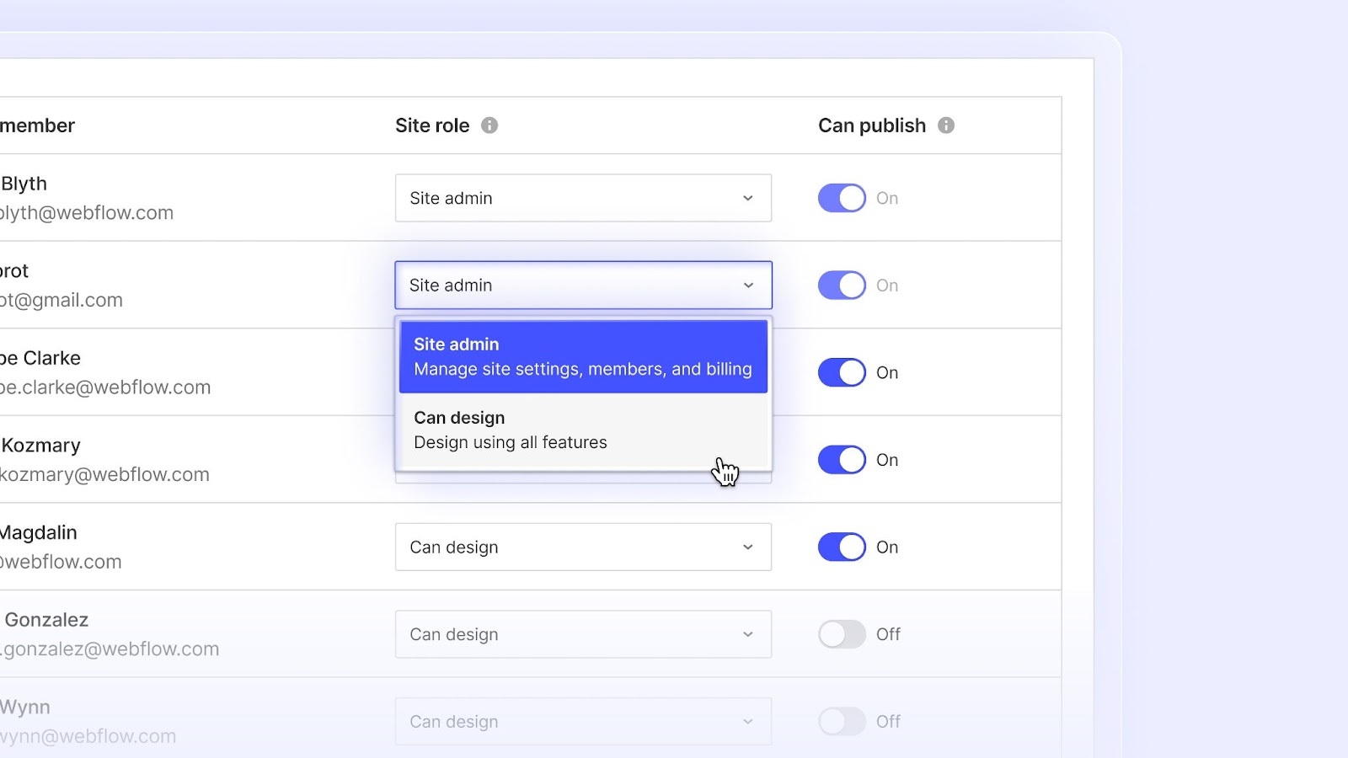This screenshot has height=758, width=1348.
Task: Open Gonzalez's site role dropdown
Action: coord(583,634)
